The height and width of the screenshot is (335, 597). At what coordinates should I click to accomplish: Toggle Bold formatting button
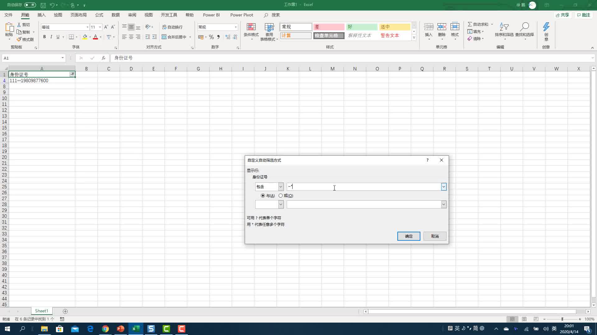click(44, 37)
